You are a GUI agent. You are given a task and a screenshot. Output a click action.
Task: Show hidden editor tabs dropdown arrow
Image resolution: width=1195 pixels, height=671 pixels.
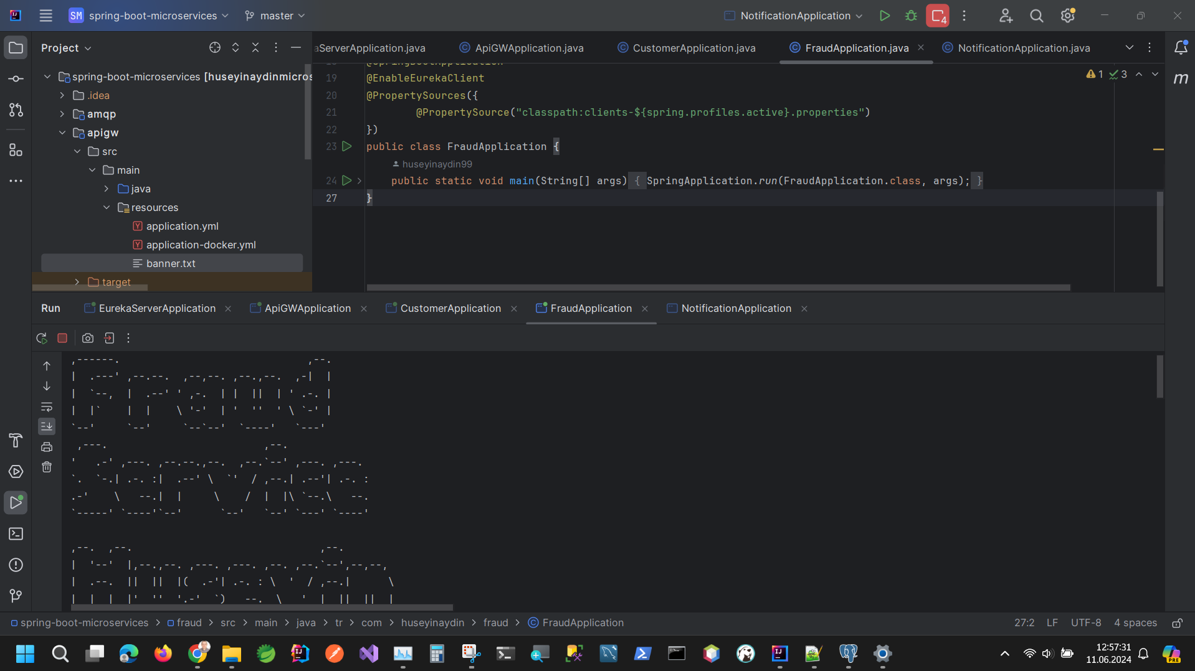pos(1129,47)
